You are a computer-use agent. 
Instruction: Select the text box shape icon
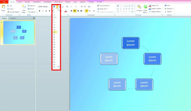(118, 6)
